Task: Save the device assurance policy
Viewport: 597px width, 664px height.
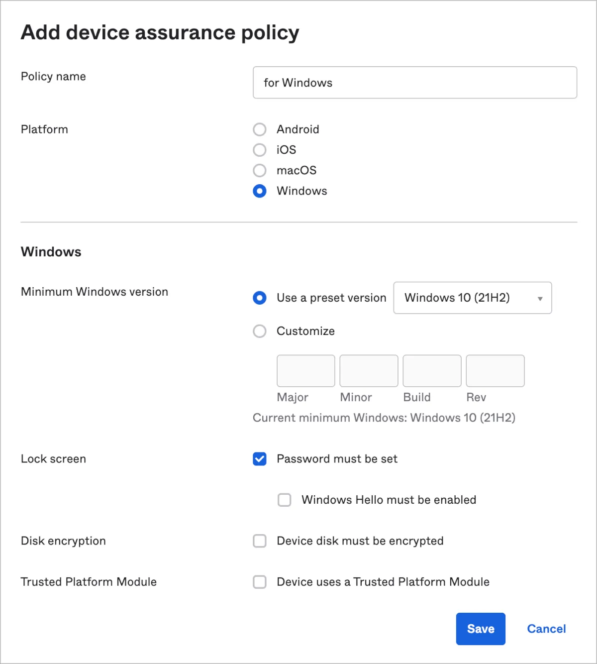Action: tap(481, 629)
